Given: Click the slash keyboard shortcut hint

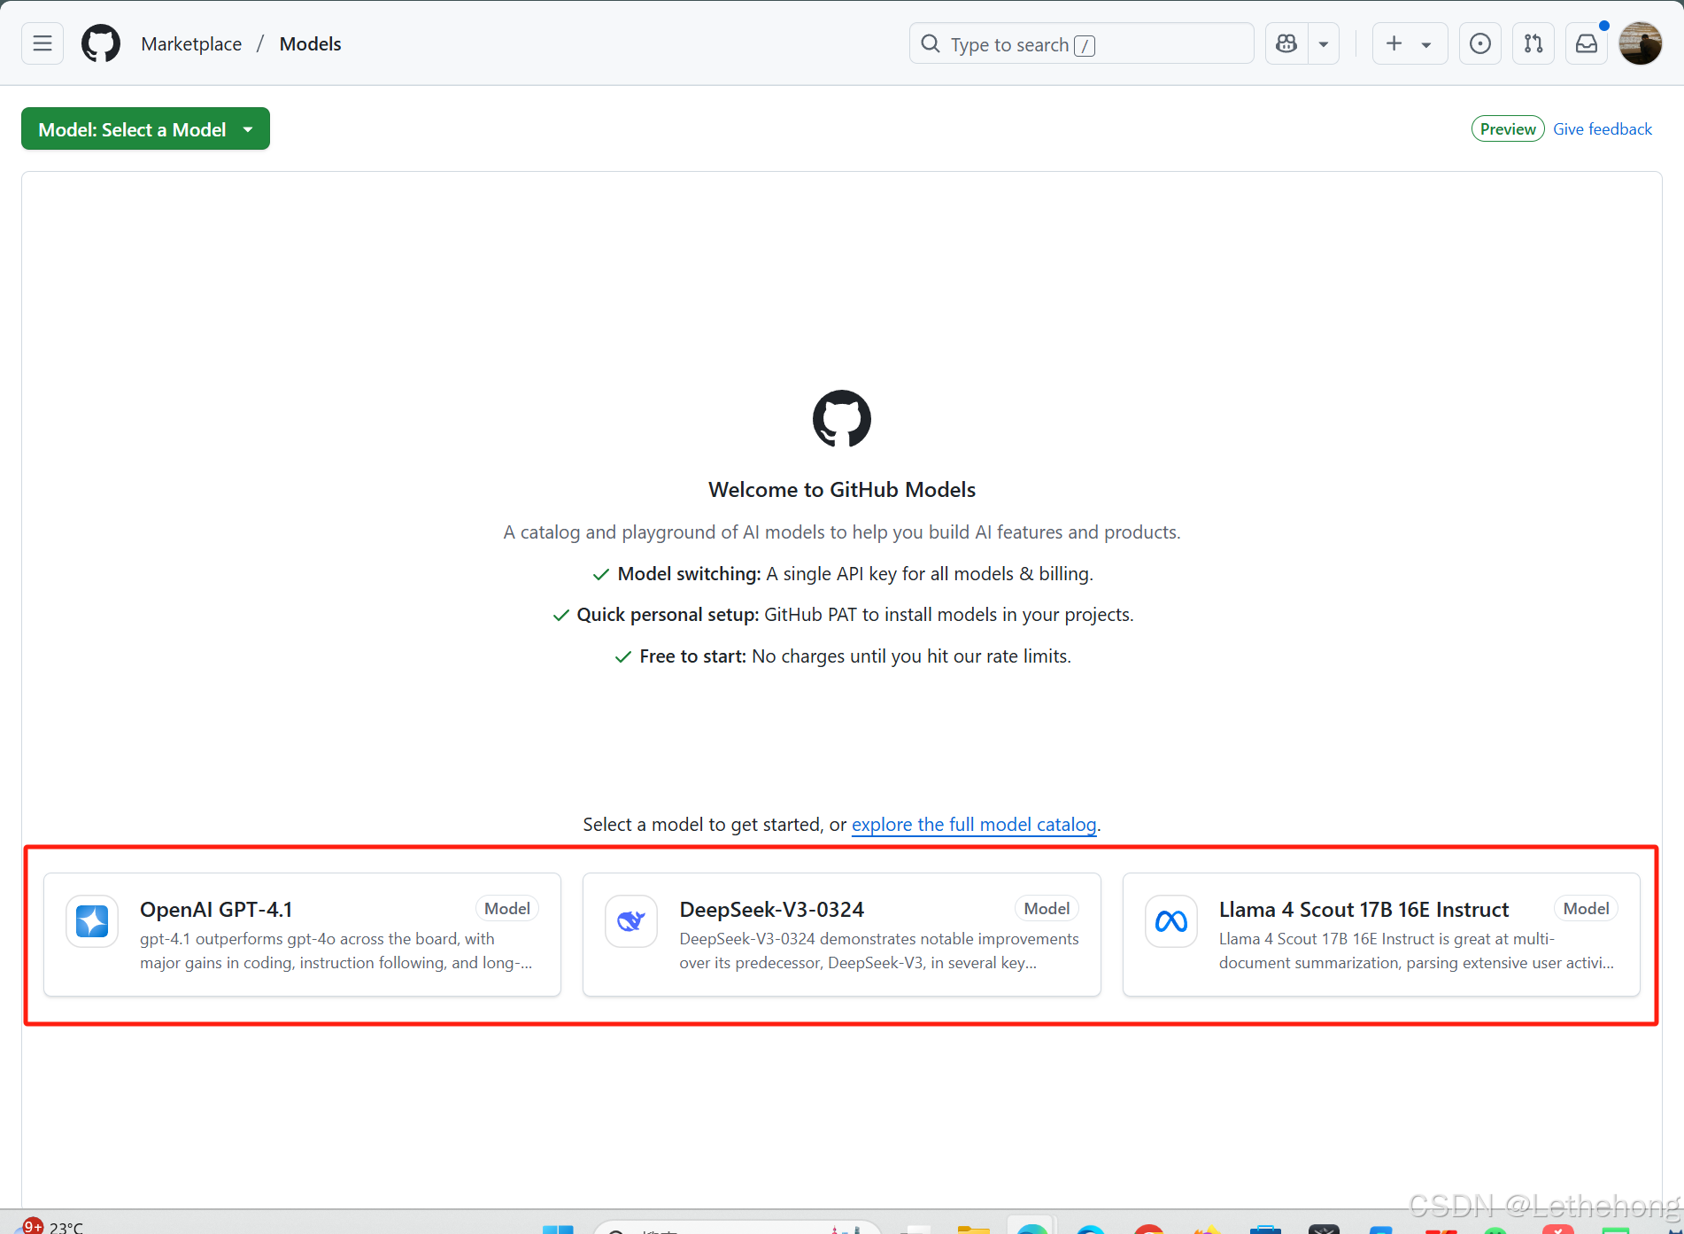Looking at the screenshot, I should tap(1085, 45).
